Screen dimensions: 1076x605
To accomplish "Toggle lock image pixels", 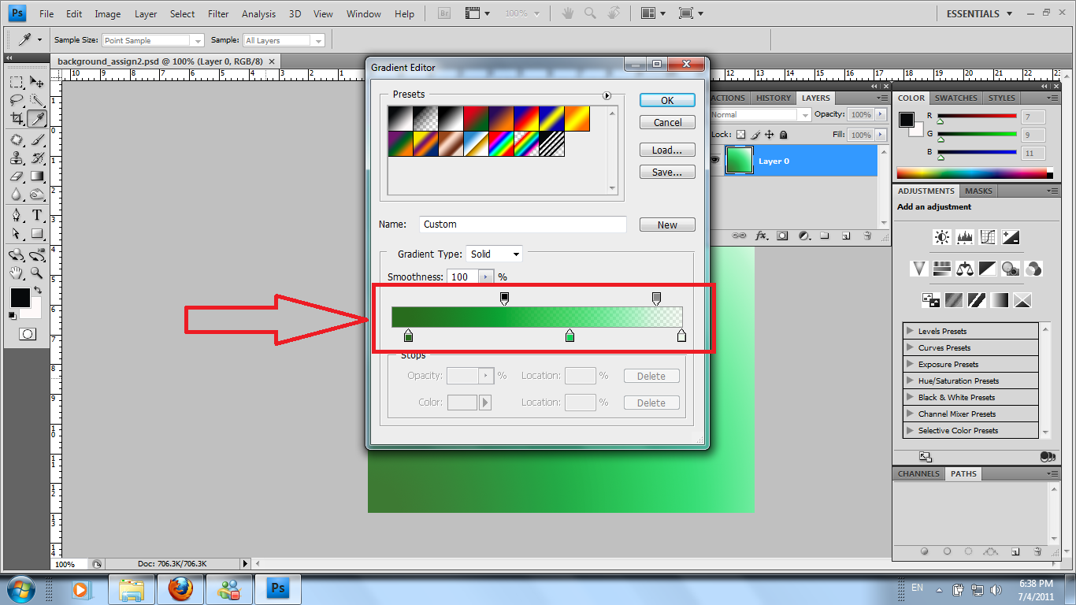I will click(x=755, y=135).
